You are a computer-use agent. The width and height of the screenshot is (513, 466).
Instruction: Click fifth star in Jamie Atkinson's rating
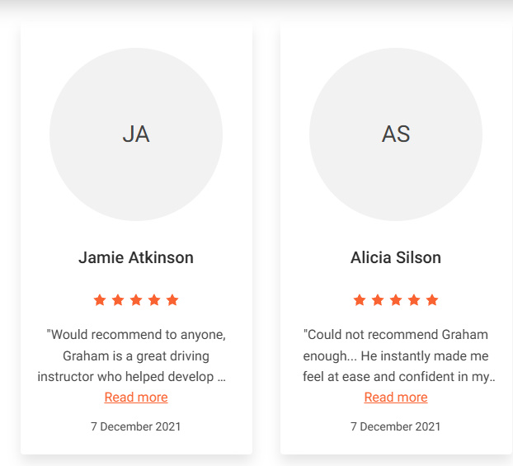pos(172,300)
